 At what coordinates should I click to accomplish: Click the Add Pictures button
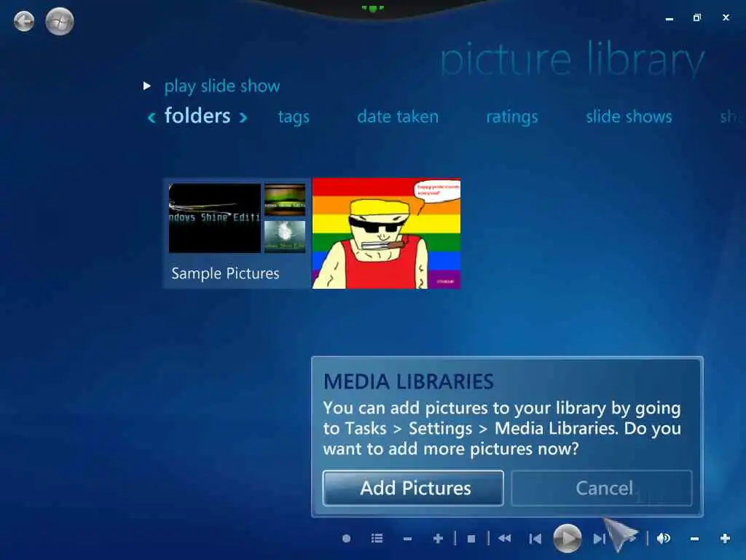point(413,488)
